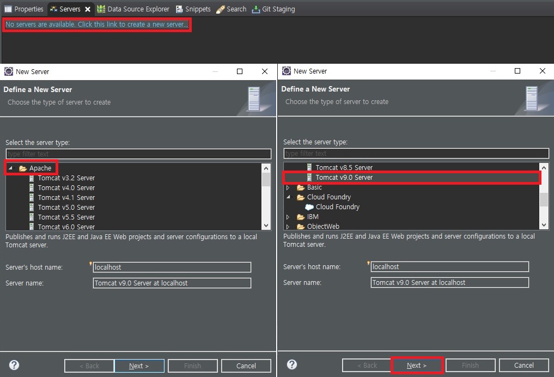Select the Cloud Foundry folder in right dialog

click(x=329, y=197)
